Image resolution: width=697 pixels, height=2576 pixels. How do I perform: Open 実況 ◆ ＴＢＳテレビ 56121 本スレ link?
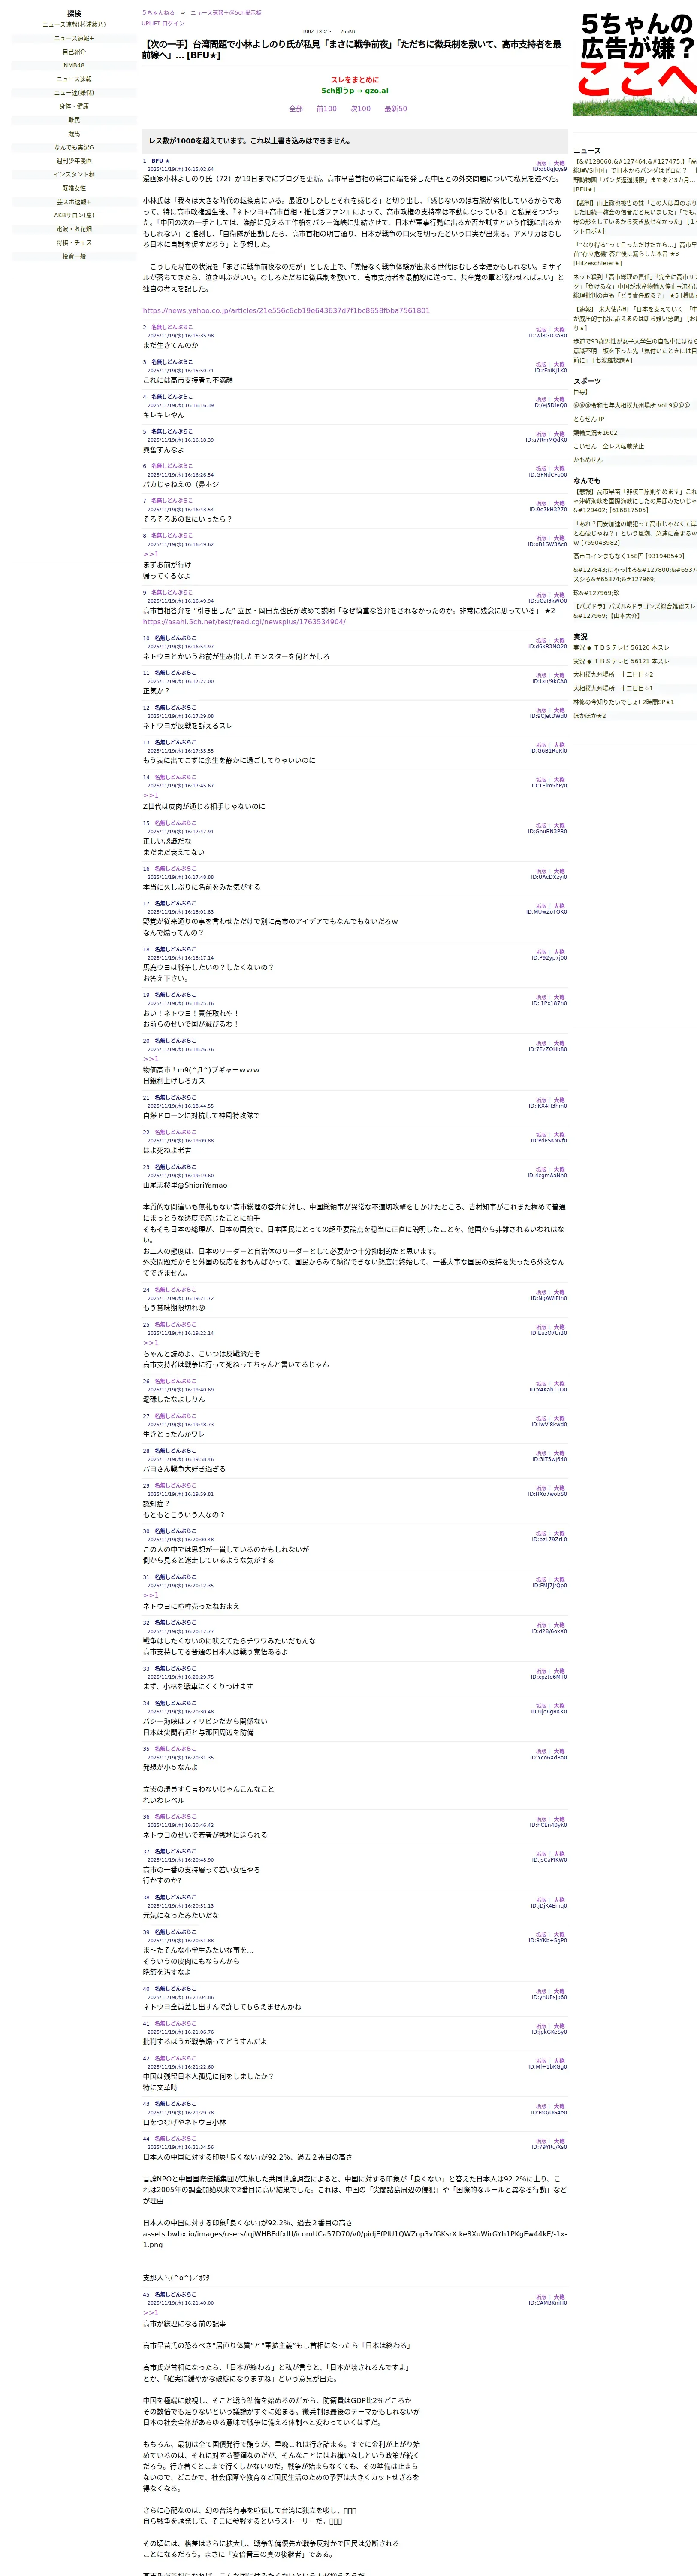coord(621,661)
